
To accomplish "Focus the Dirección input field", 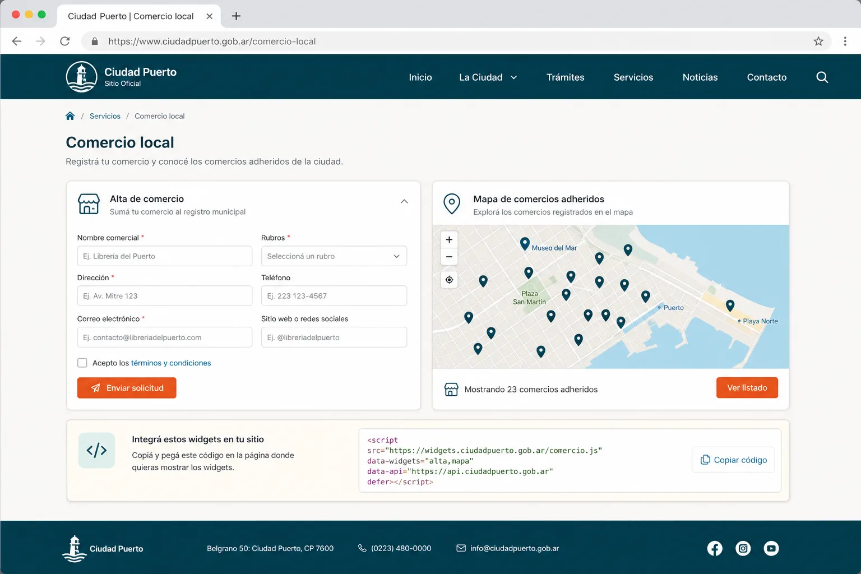I will point(165,296).
